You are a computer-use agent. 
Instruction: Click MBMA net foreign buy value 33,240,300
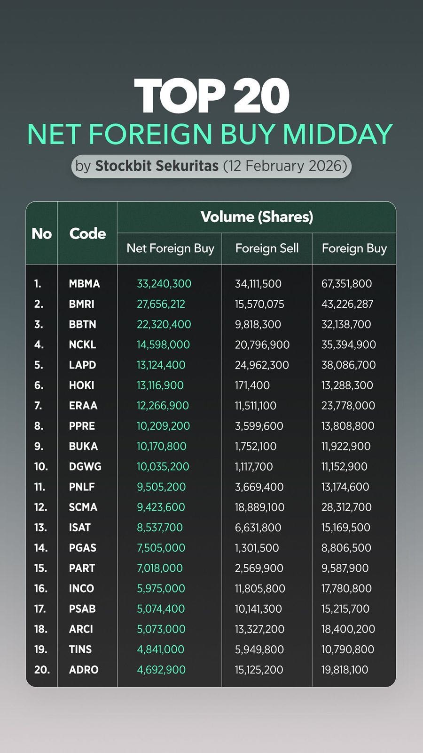tap(164, 284)
